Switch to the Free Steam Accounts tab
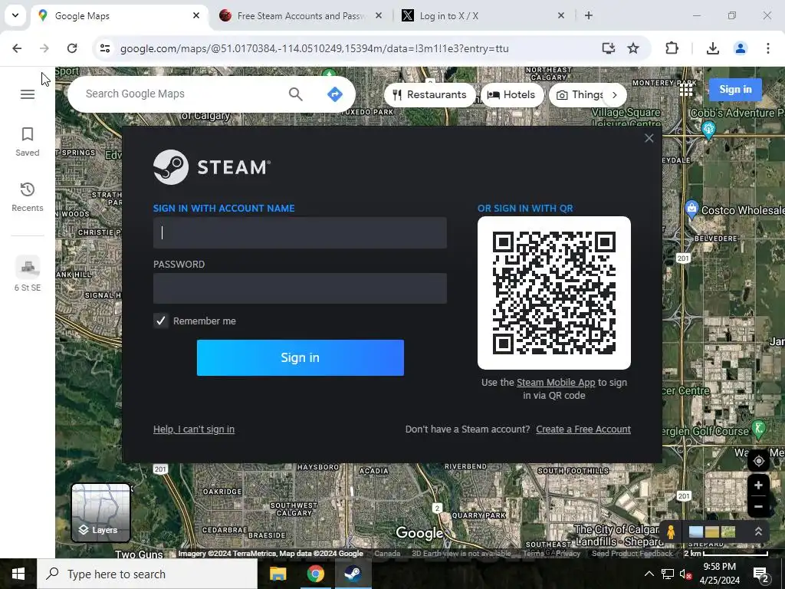Image resolution: width=785 pixels, height=589 pixels. coord(299,16)
